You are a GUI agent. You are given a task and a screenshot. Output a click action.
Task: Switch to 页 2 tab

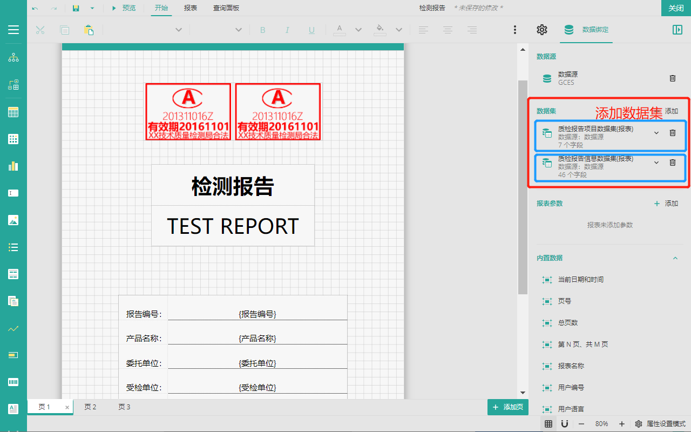[90, 407]
